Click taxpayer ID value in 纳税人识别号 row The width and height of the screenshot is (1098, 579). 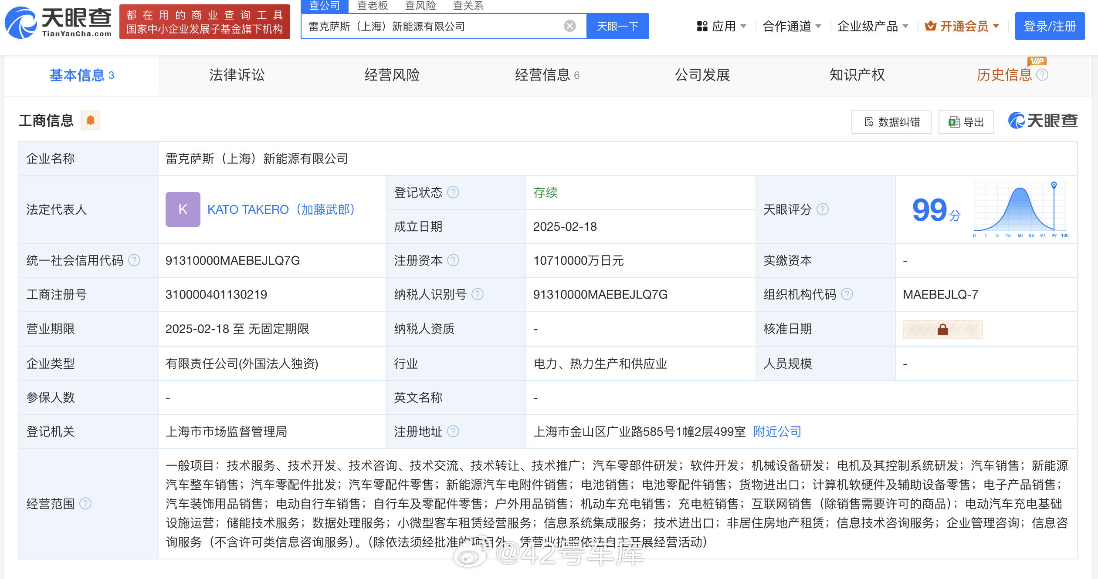point(600,294)
